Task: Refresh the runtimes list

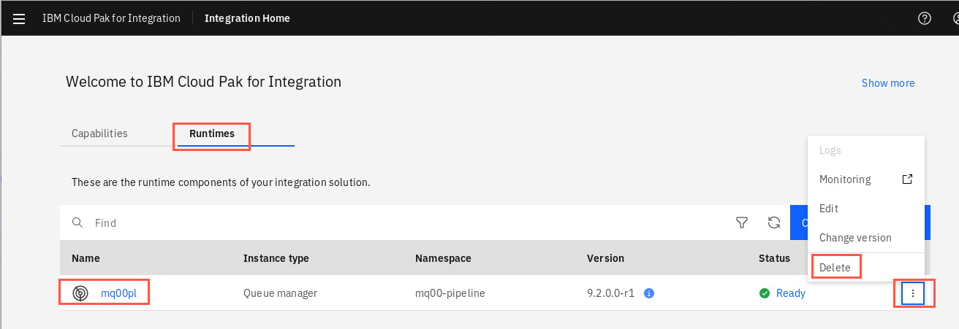Action: tap(774, 222)
